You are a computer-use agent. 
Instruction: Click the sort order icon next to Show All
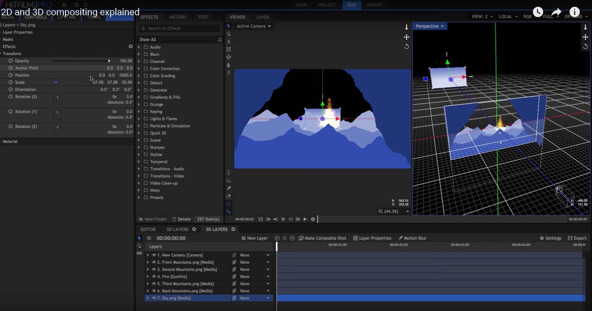click(220, 40)
